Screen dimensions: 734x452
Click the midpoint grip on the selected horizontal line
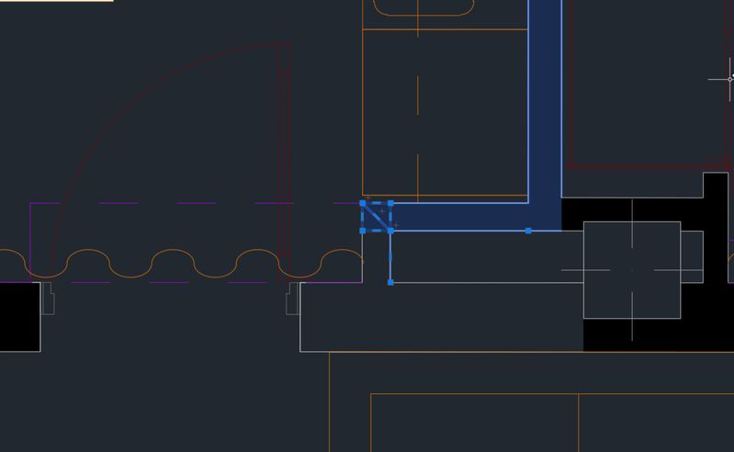(528, 231)
